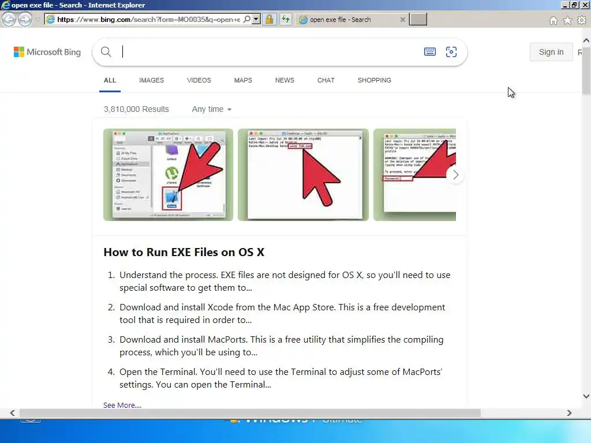Open recent pages dropdown beside Forward arrow

pyautogui.click(x=38, y=20)
